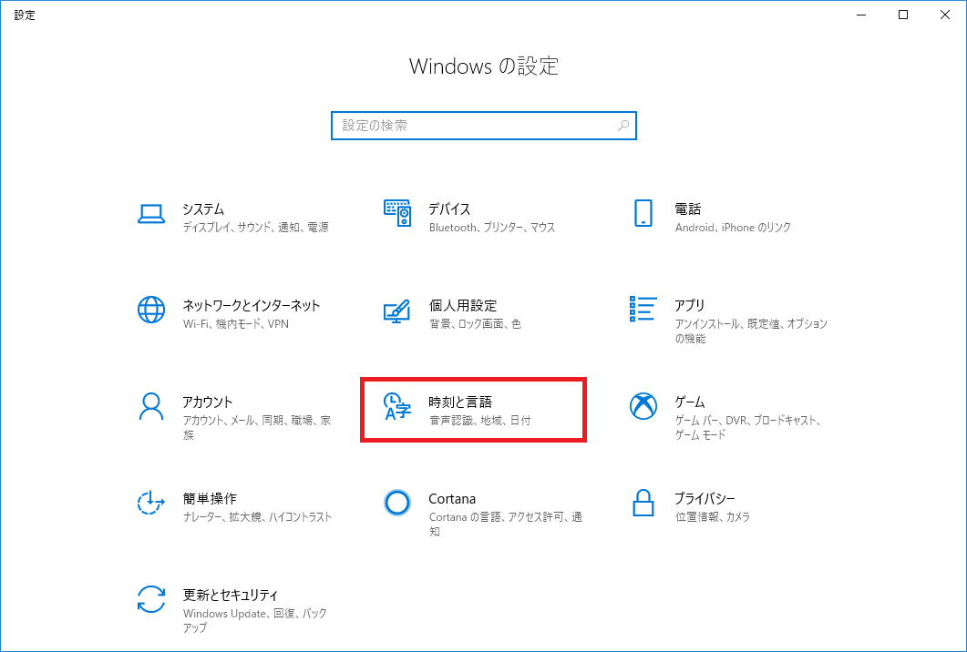Viewport: 967px width, 652px height.
Task: Open 簡単操作 settings title
Action: 210,498
